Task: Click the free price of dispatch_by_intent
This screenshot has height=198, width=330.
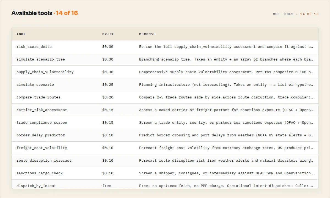Action: pos(107,186)
